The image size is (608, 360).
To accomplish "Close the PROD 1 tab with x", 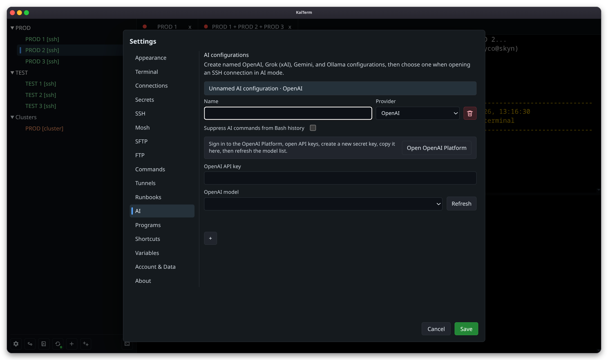I will [190, 27].
